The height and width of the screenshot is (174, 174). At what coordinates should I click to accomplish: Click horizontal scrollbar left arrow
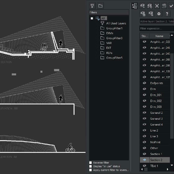[142, 169]
